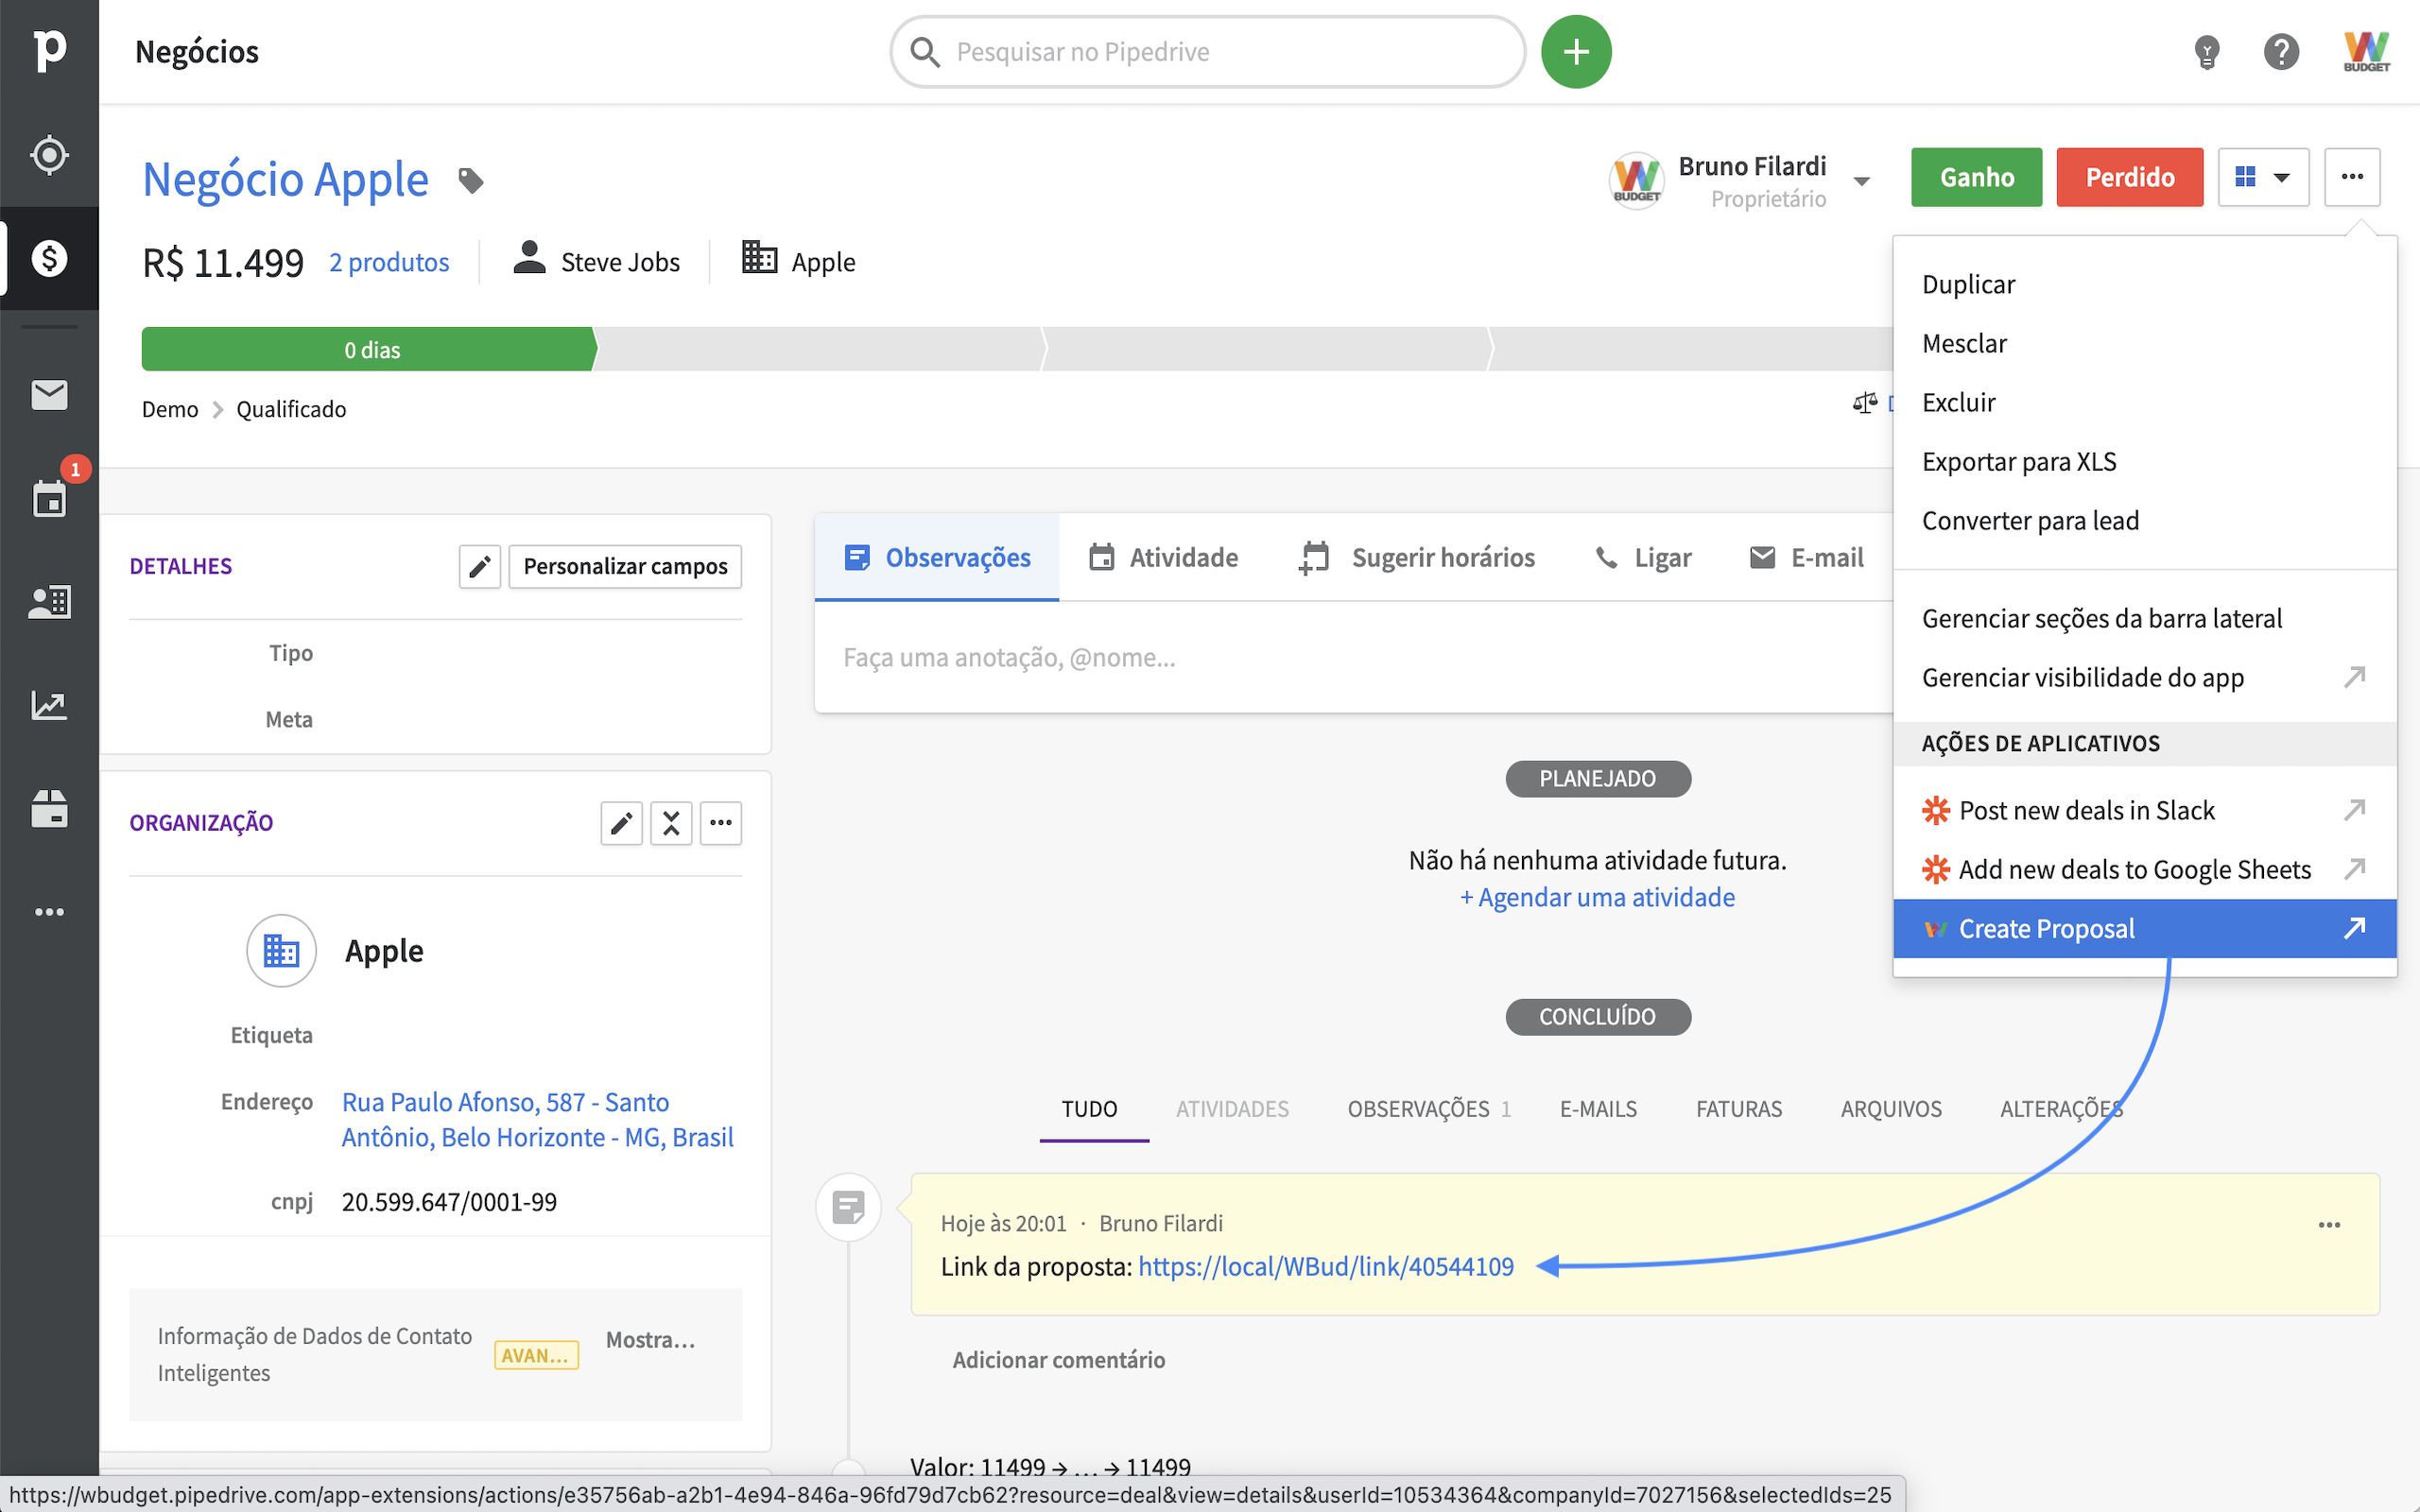The width and height of the screenshot is (2420, 1512).
Task: Click Create Proposal app action
Action: pyautogui.click(x=2145, y=929)
